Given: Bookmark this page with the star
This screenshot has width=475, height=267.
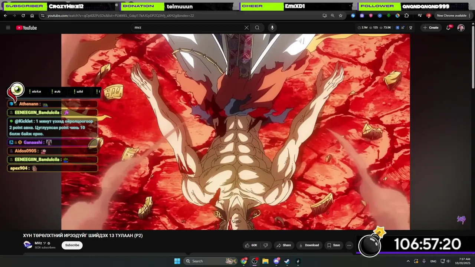Looking at the screenshot, I should pyautogui.click(x=340, y=16).
